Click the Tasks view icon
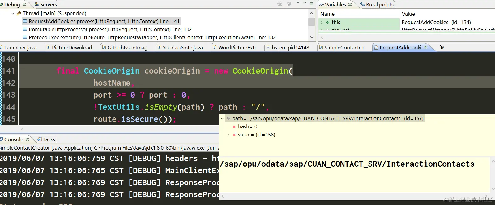The width and height of the screenshot is (495, 205). (x=40, y=139)
